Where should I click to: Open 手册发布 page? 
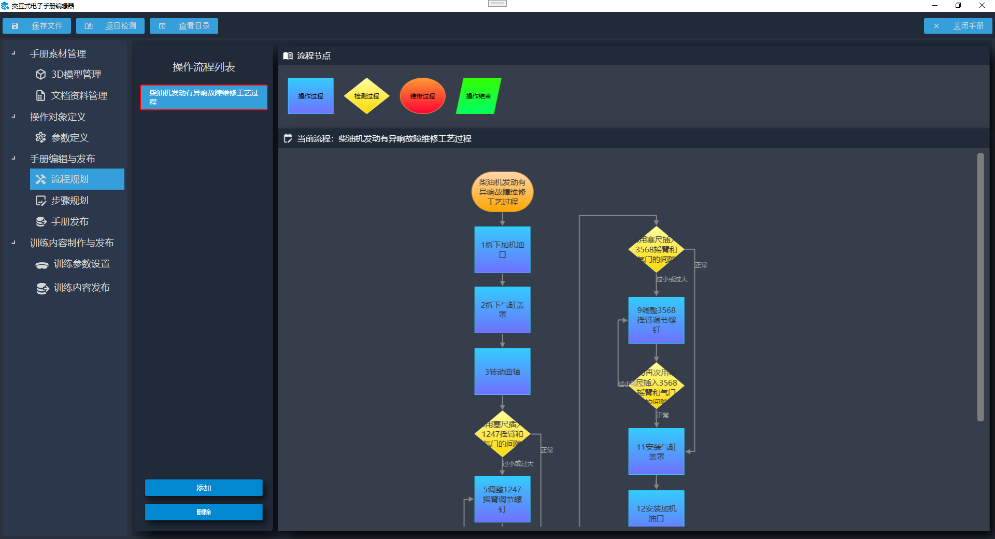tap(69, 222)
